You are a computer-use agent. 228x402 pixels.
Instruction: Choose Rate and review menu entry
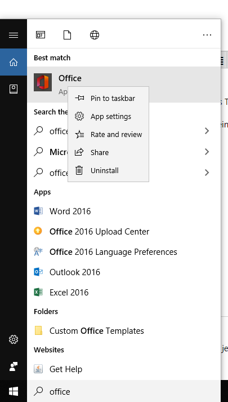pos(108,134)
